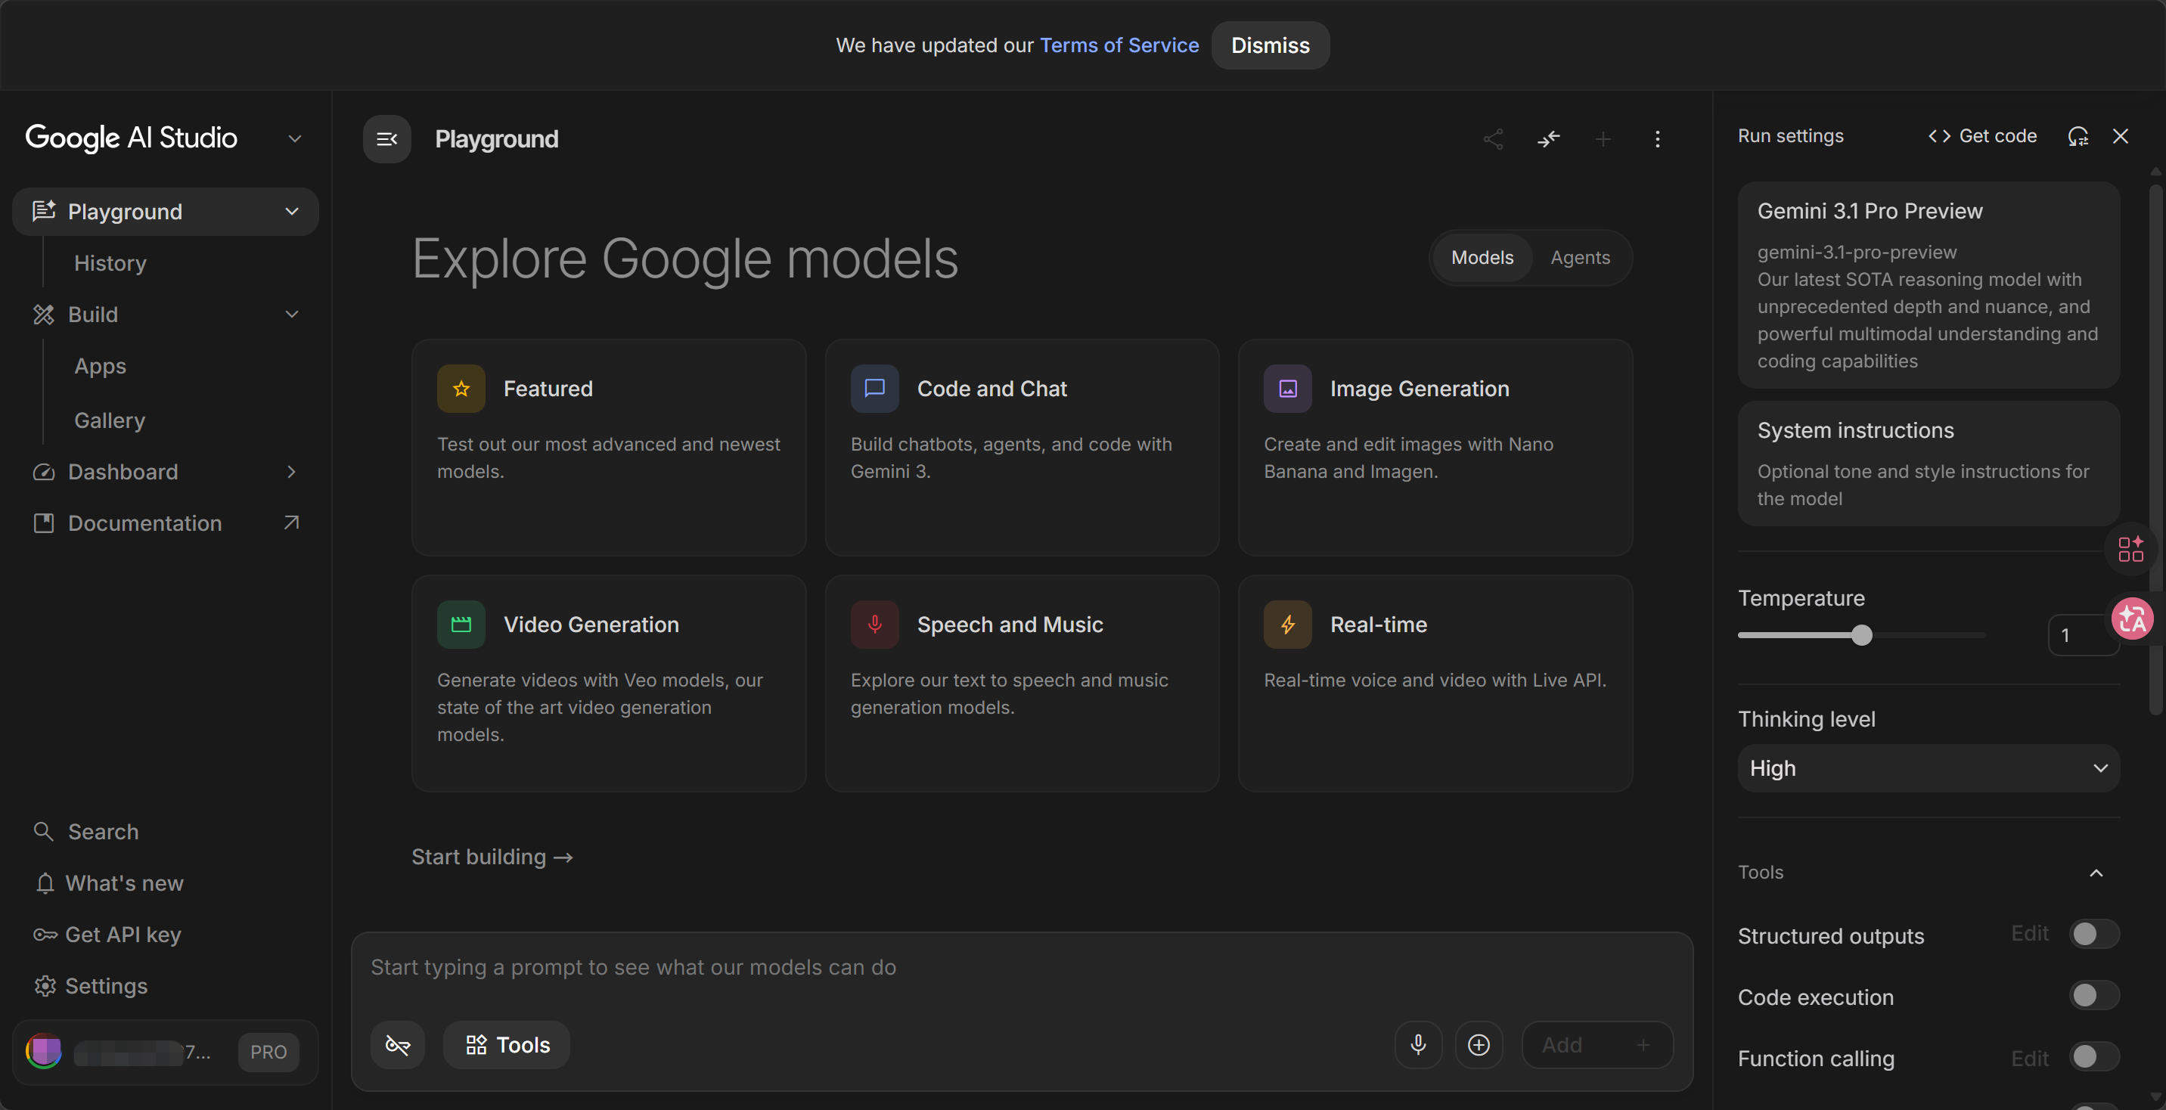Click Edit next to Structured outputs
The width and height of the screenshot is (2166, 1110).
pos(2029,933)
